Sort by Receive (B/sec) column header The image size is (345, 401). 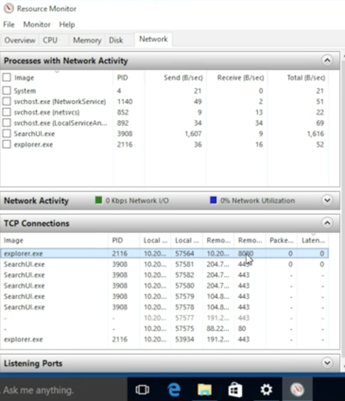click(x=236, y=78)
